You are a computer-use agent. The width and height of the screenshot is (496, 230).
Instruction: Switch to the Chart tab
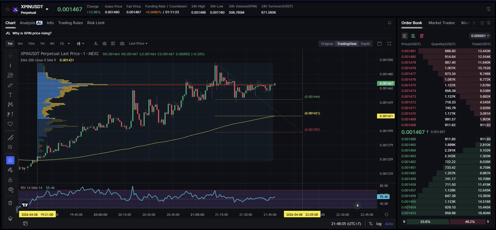point(10,23)
